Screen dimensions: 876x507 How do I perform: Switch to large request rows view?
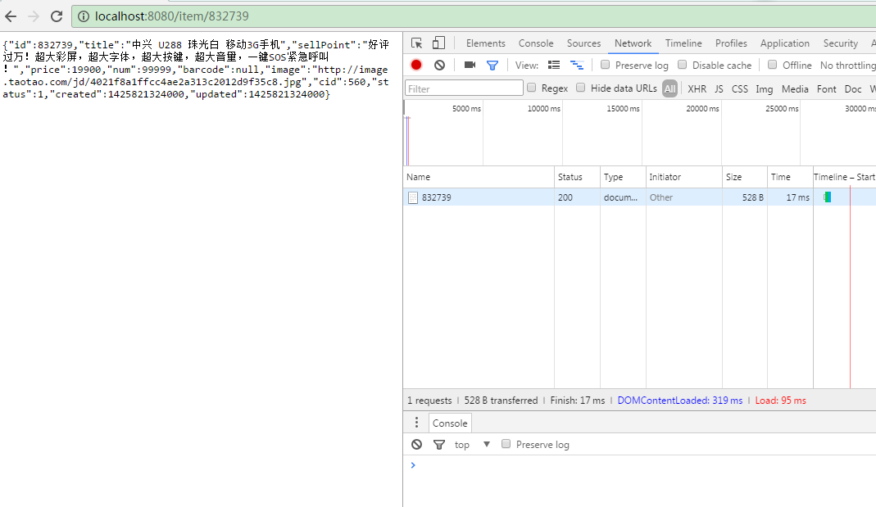554,65
